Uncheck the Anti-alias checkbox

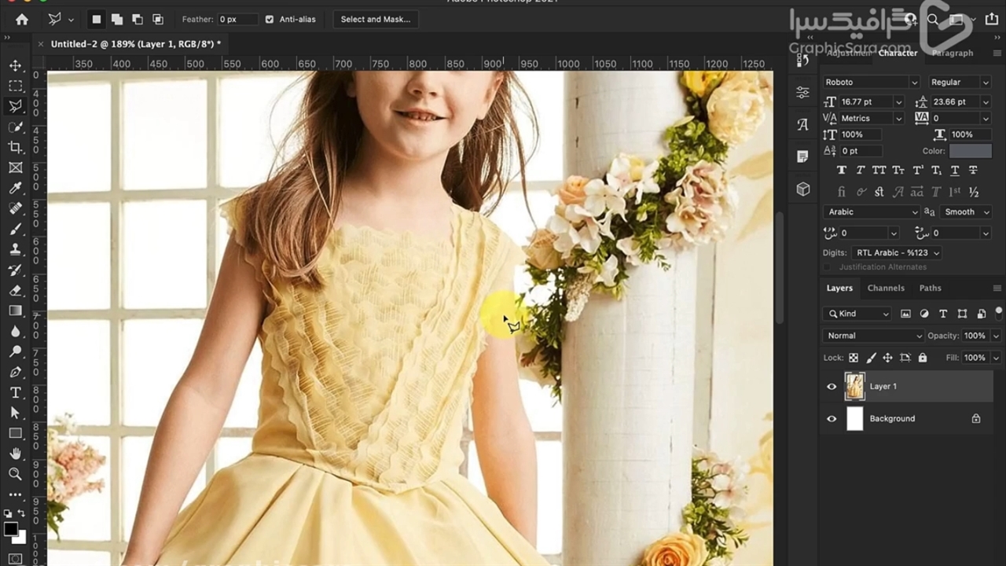click(270, 19)
